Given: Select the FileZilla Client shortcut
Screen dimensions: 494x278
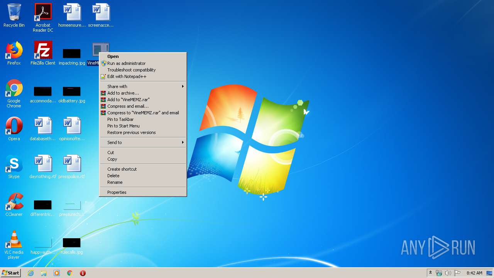Looking at the screenshot, I should coord(43,53).
